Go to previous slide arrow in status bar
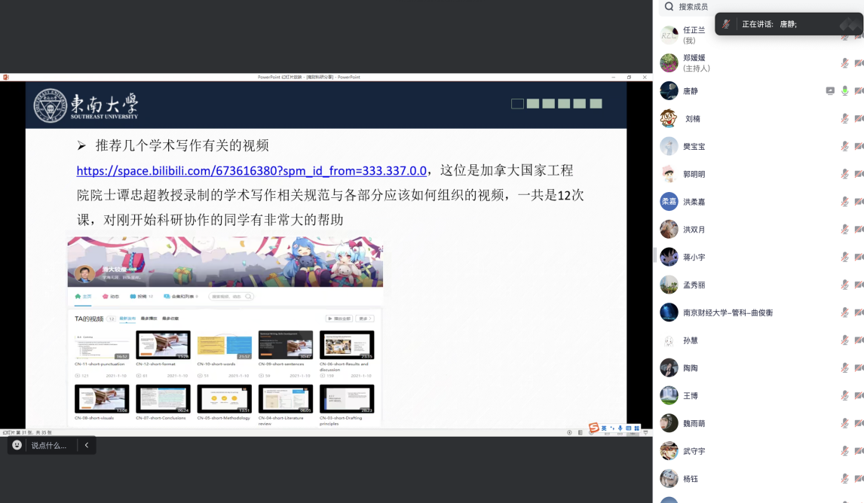 tap(569, 433)
